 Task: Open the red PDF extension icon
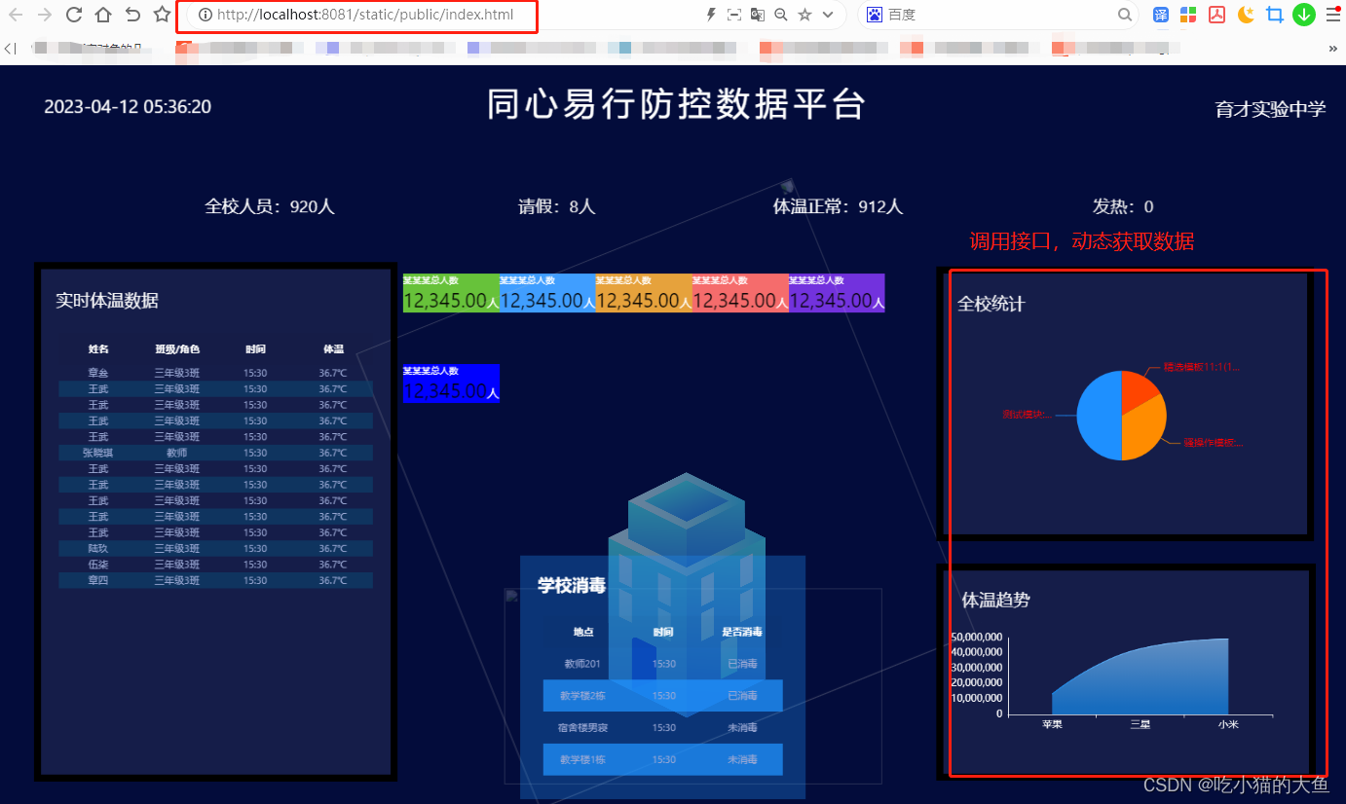click(x=1216, y=15)
